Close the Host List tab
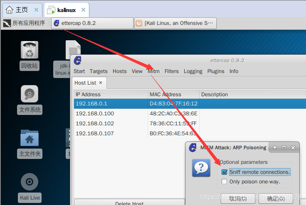Image resolution: width=306 pixels, height=205 pixels. [x=101, y=83]
